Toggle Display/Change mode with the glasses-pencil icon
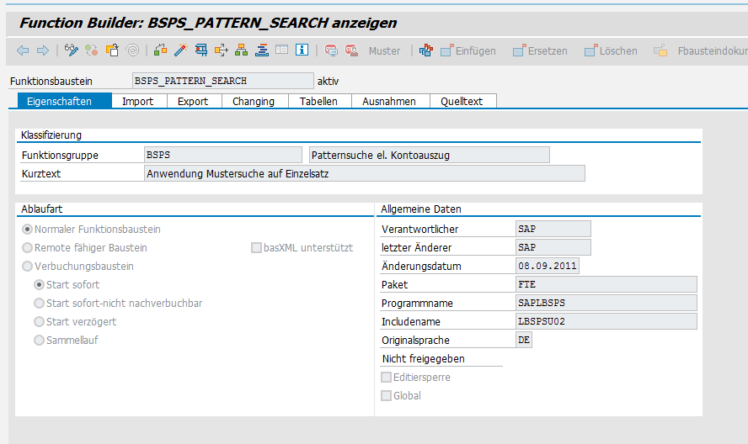 tap(72, 50)
